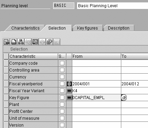Open the multiple selection button beside Key Figure
This screenshot has width=148, height=128.
pyautogui.click(x=124, y=98)
